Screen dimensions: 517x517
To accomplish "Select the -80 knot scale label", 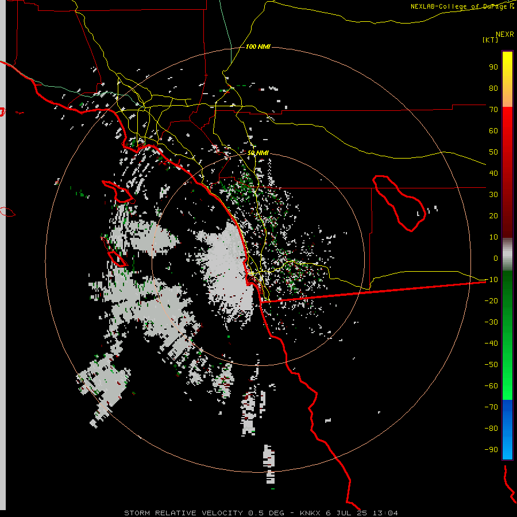I will pos(491,429).
